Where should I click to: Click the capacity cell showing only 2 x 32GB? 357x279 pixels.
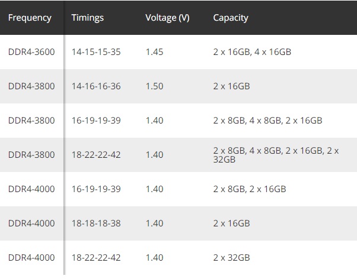point(231,258)
